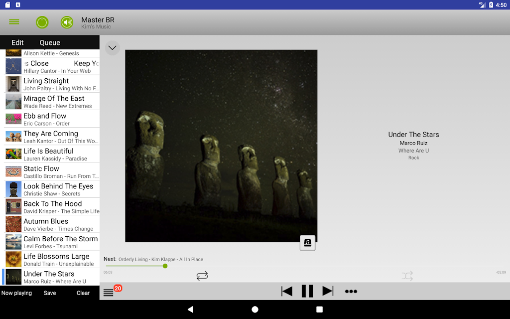Select the Edit tab

(x=17, y=43)
